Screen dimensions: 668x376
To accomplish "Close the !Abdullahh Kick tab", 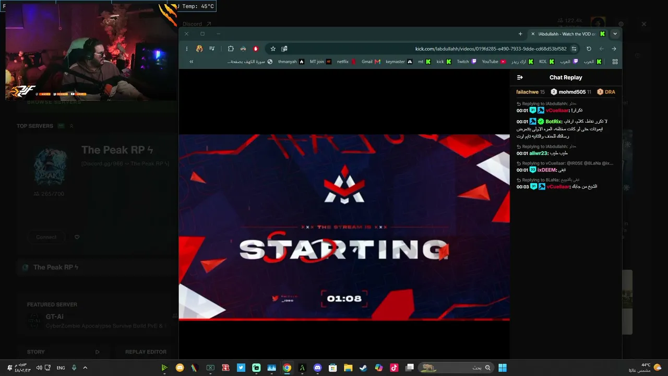I will pos(533,34).
